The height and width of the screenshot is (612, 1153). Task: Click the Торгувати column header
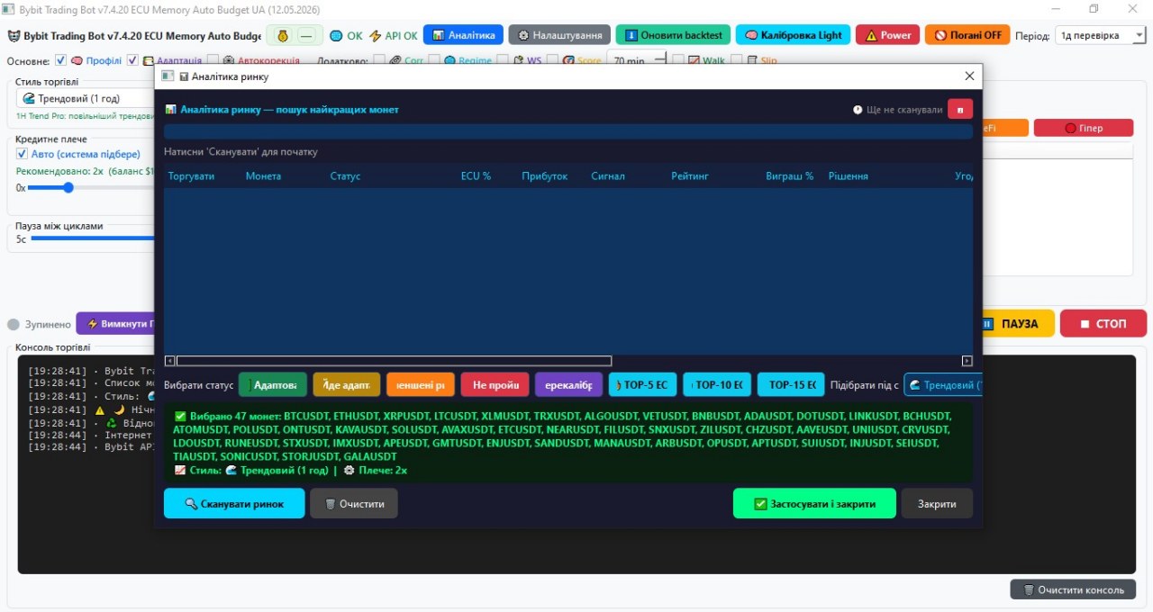pos(192,175)
